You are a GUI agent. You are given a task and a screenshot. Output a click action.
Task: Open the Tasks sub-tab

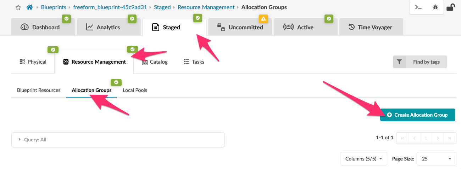tap(194, 62)
